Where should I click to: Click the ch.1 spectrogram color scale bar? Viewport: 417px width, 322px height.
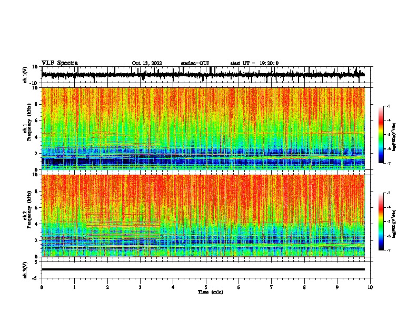(x=381, y=135)
